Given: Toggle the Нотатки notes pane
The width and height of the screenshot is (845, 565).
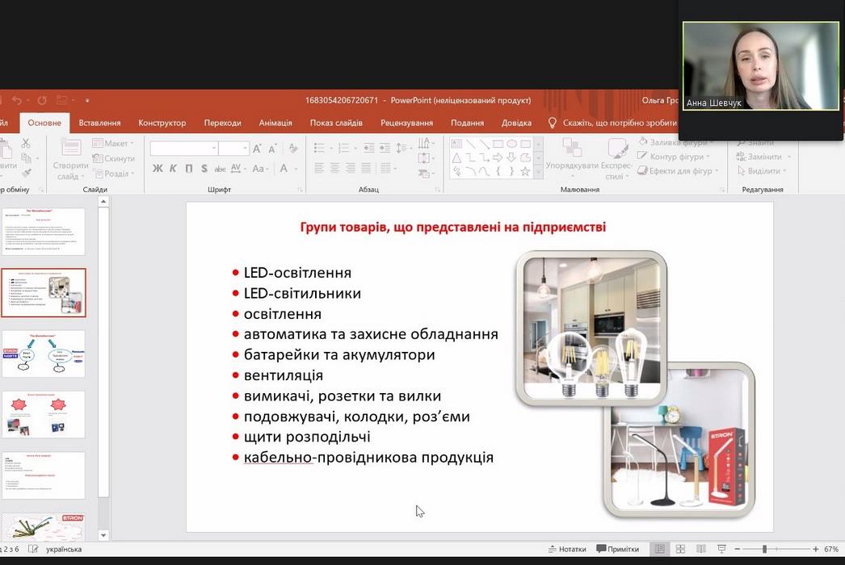Looking at the screenshot, I should (566, 549).
